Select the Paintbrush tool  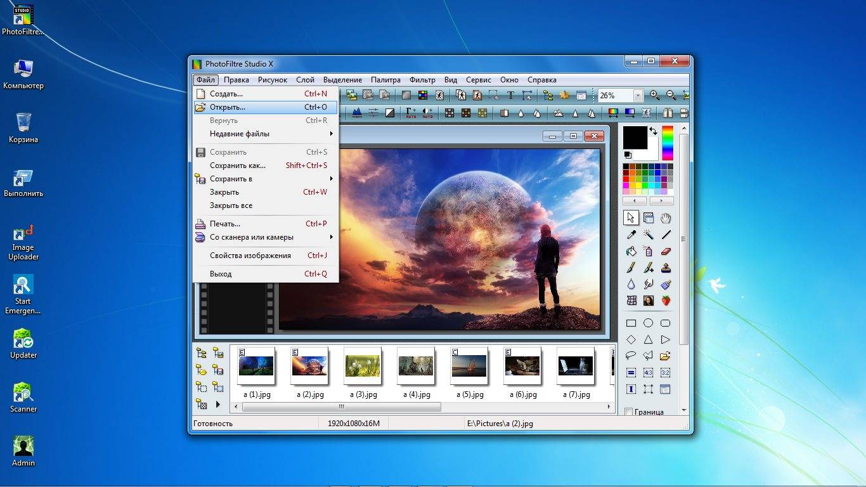tap(631, 268)
